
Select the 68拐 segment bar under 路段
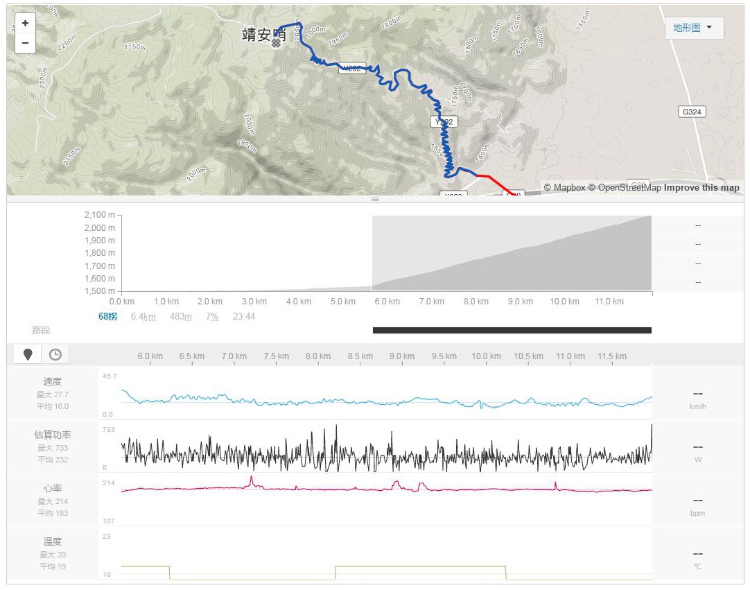pyautogui.click(x=512, y=331)
